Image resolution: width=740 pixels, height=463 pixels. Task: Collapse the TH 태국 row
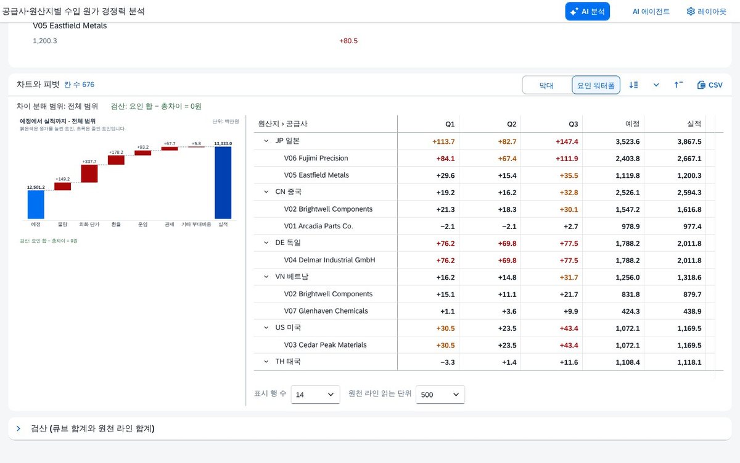[266, 362]
